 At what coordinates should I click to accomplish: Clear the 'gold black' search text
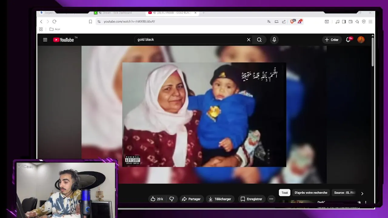(x=249, y=40)
